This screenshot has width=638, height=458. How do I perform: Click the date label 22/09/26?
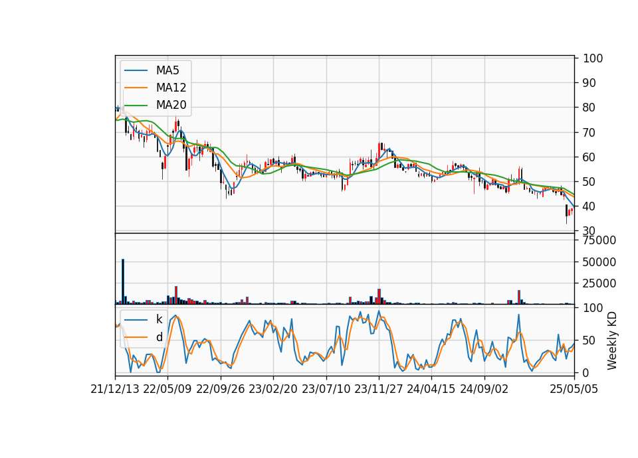(221, 389)
